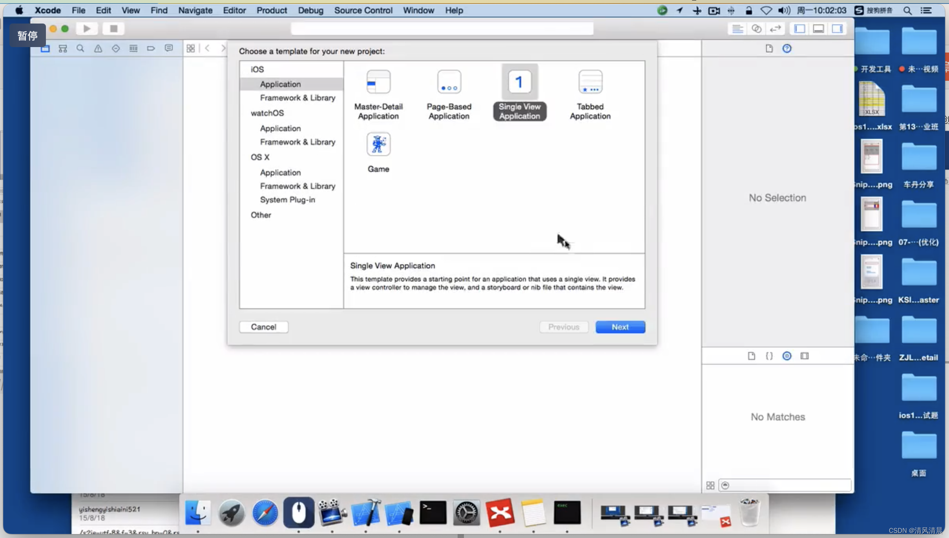
Task: Select System Plug-in under OS X
Action: tap(287, 200)
